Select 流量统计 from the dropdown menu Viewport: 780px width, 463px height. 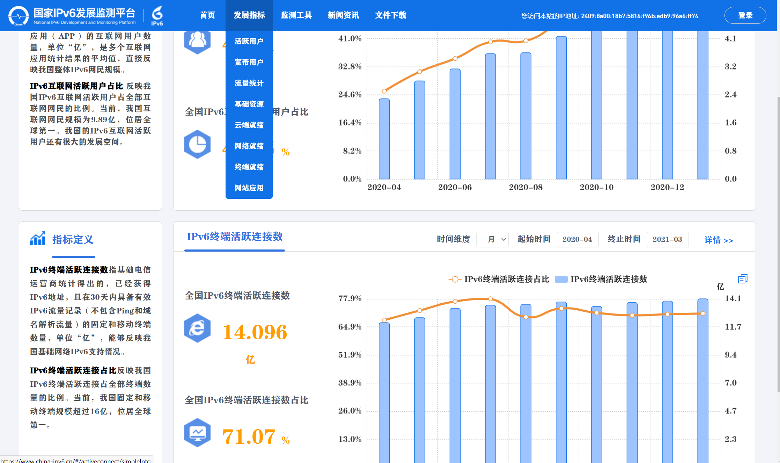click(249, 83)
